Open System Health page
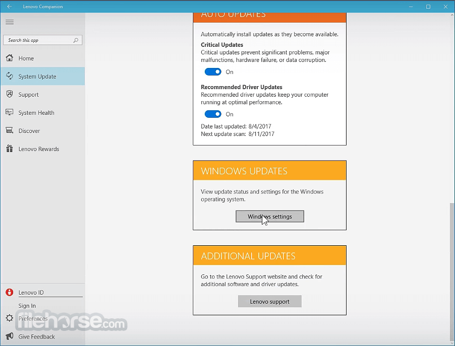 pos(43,113)
